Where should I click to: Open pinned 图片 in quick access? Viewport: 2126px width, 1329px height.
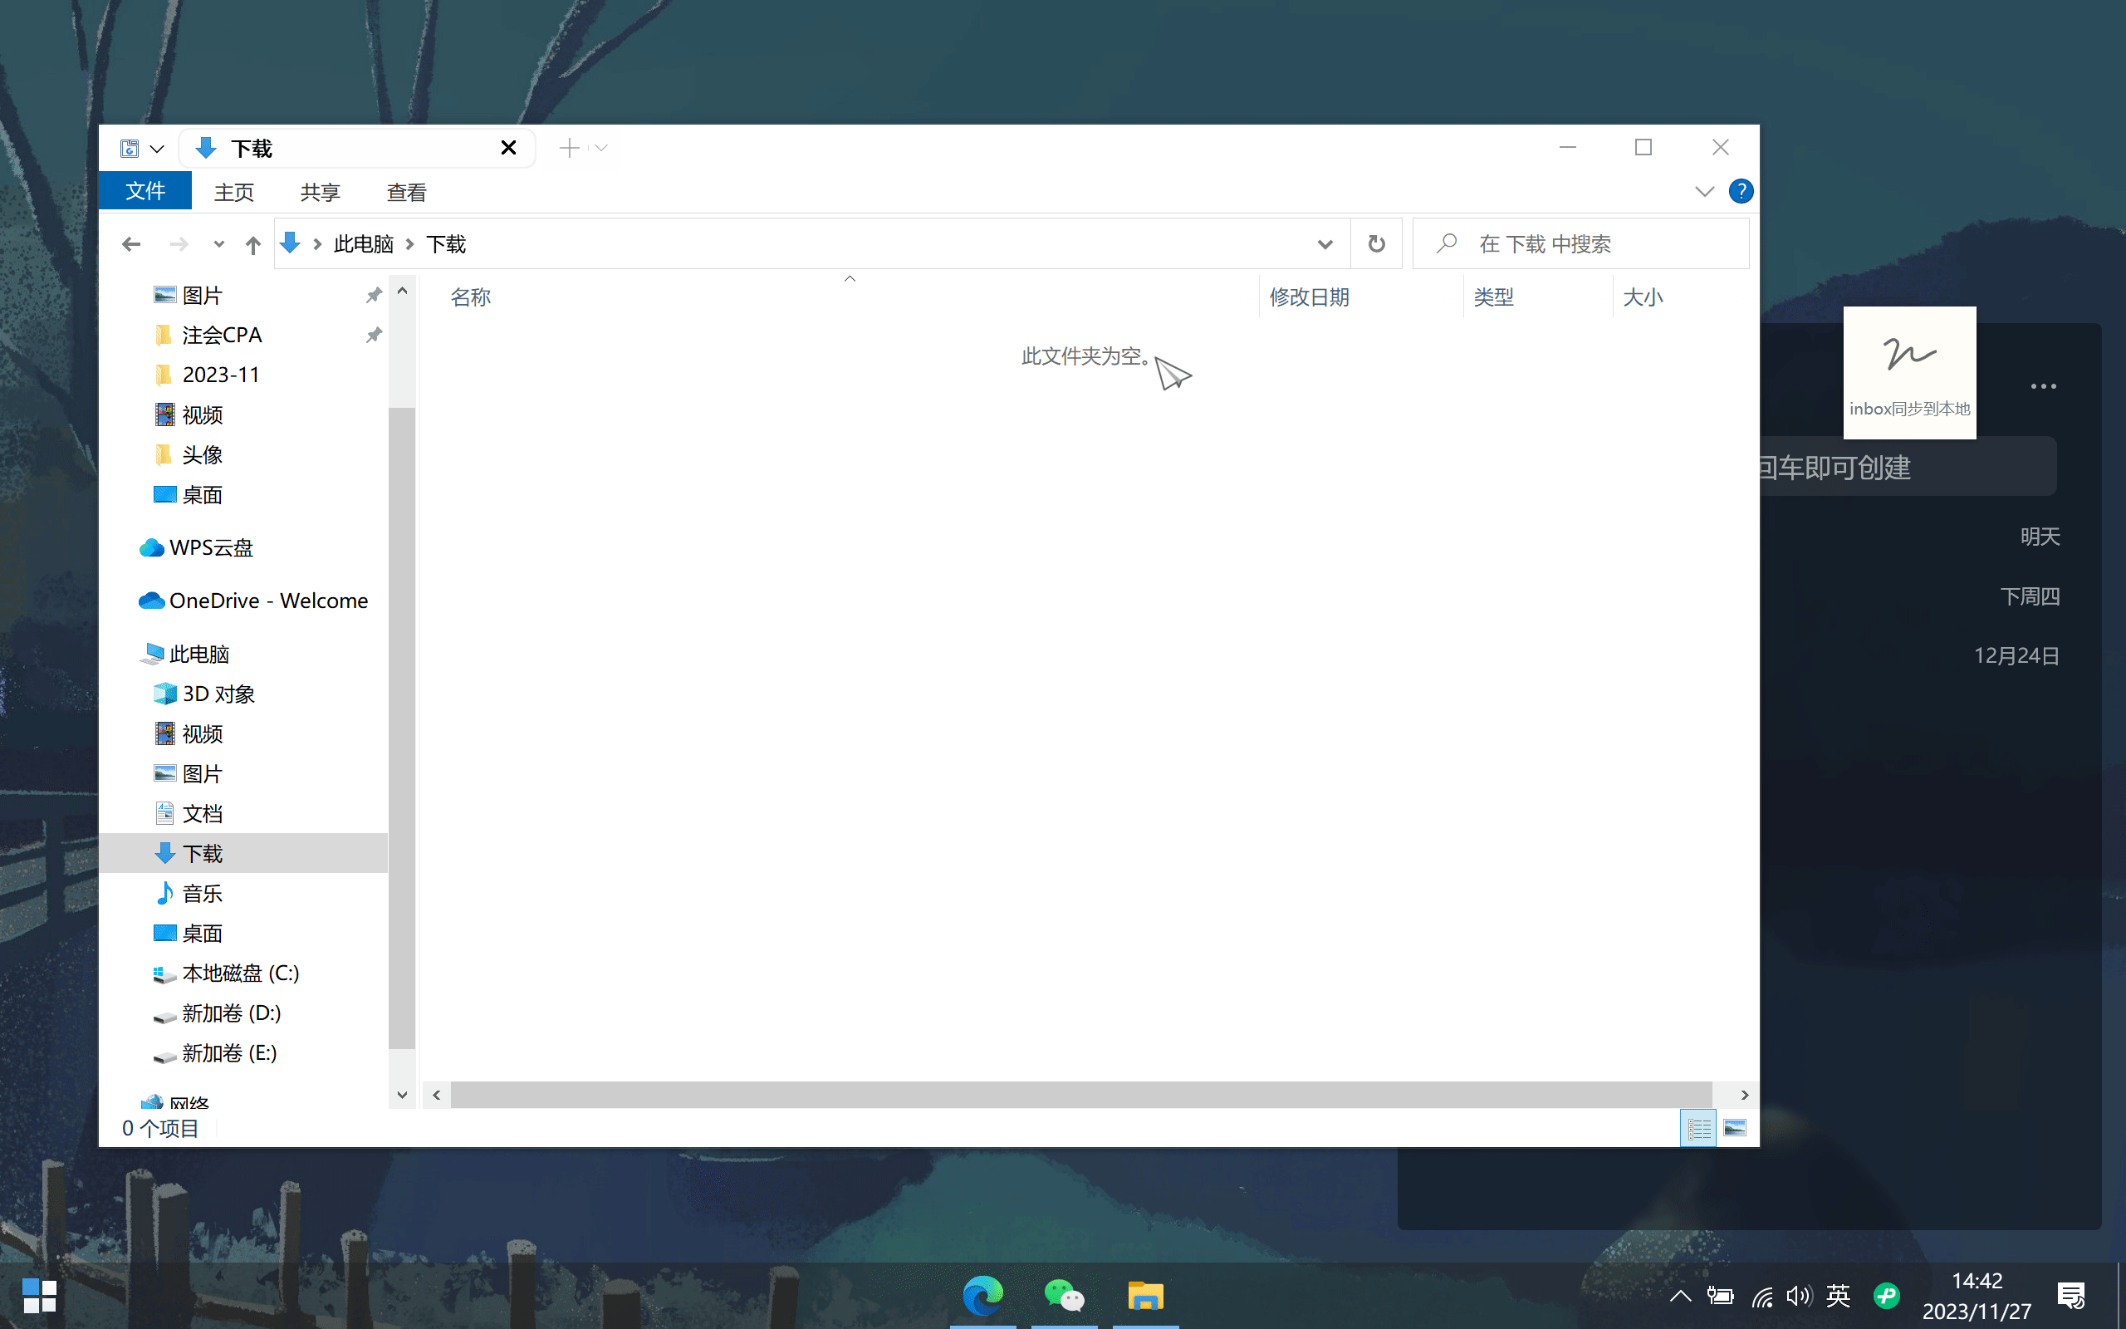(202, 296)
